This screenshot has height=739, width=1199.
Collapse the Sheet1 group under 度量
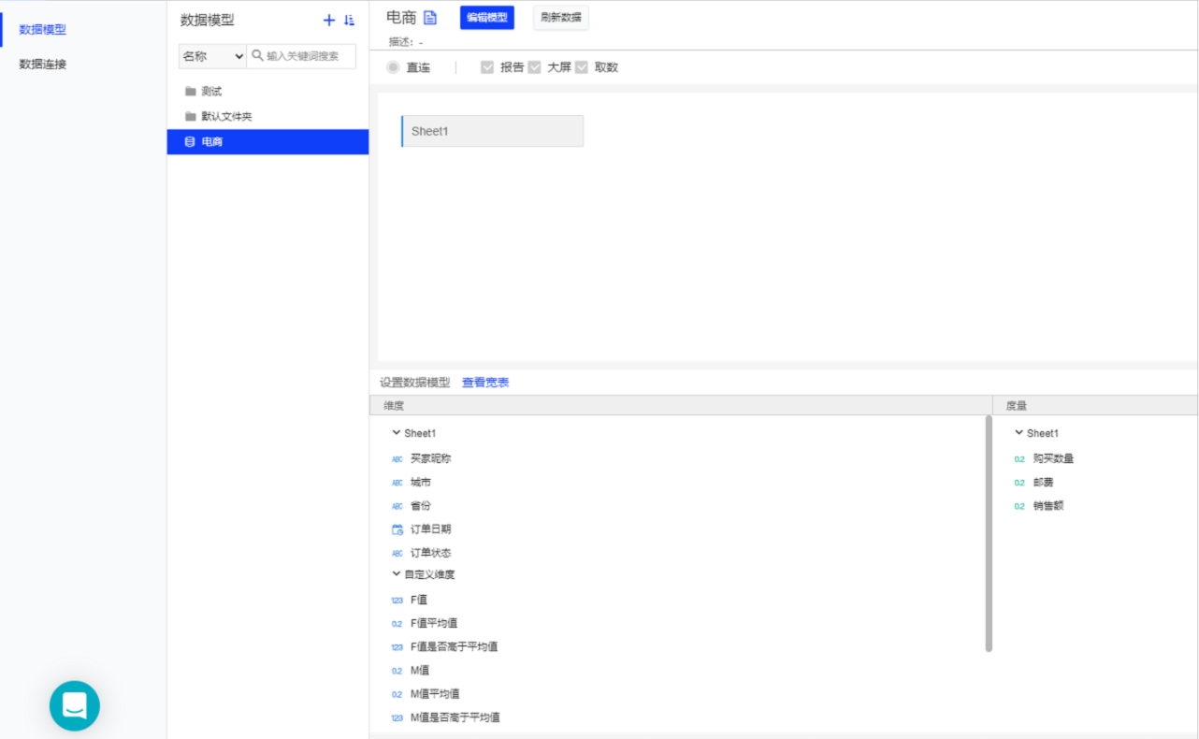tap(1019, 433)
